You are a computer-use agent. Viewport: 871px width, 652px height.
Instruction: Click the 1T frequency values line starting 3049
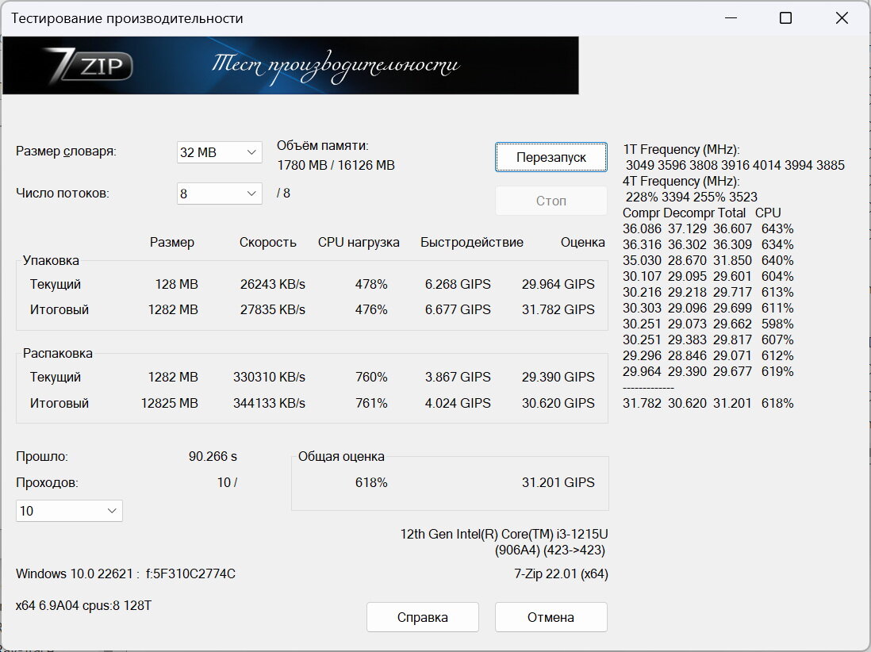(x=735, y=166)
